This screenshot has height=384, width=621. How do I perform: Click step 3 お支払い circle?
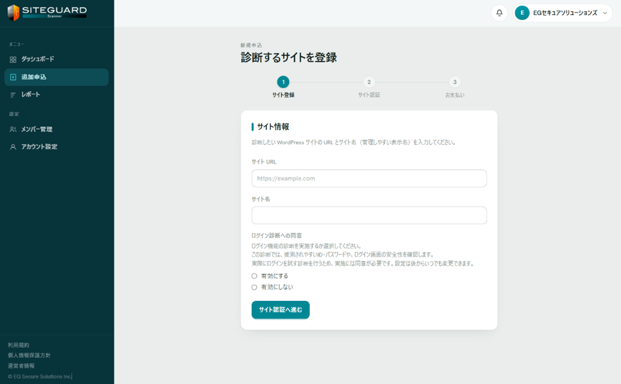(x=455, y=82)
